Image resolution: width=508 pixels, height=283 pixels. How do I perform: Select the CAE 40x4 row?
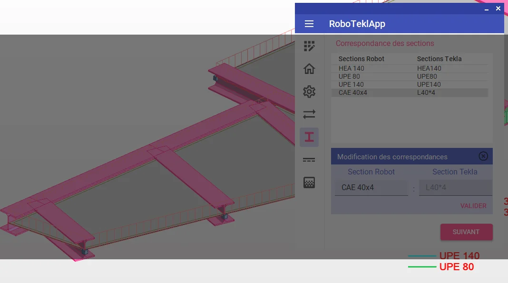pyautogui.click(x=410, y=93)
